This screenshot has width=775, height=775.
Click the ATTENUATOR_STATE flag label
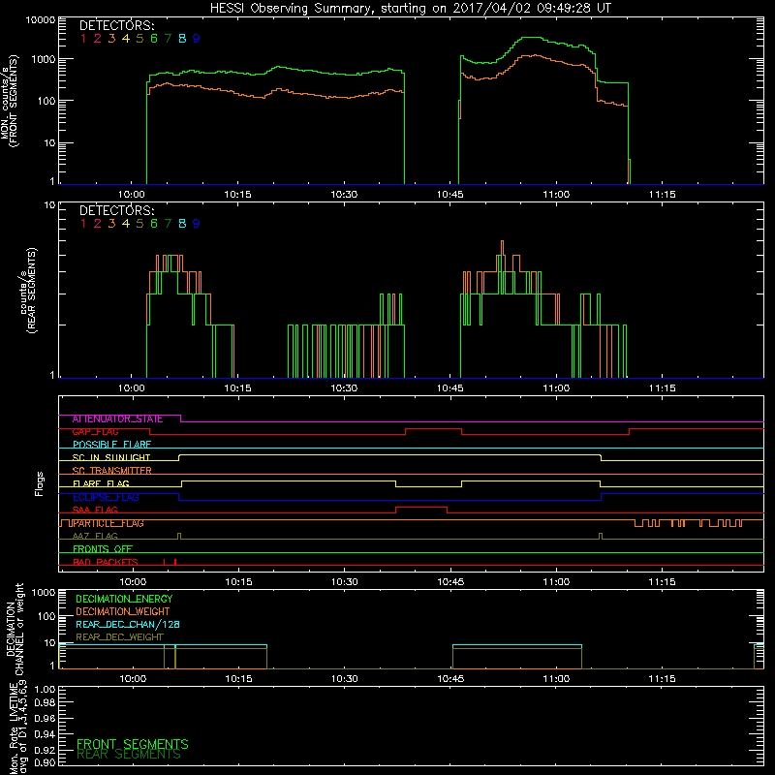(117, 418)
